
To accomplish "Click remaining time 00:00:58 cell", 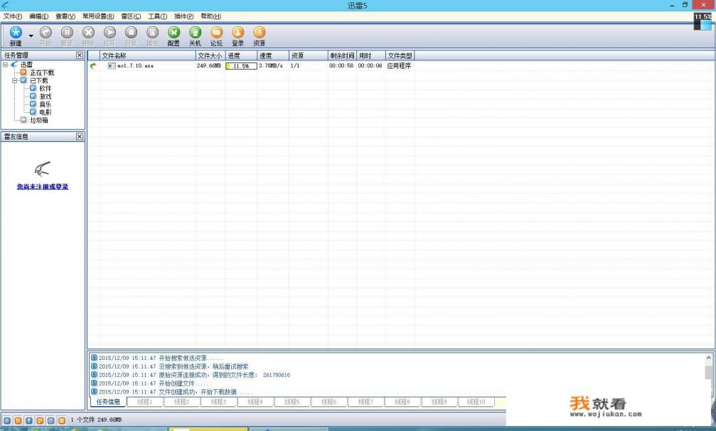I will [x=341, y=65].
